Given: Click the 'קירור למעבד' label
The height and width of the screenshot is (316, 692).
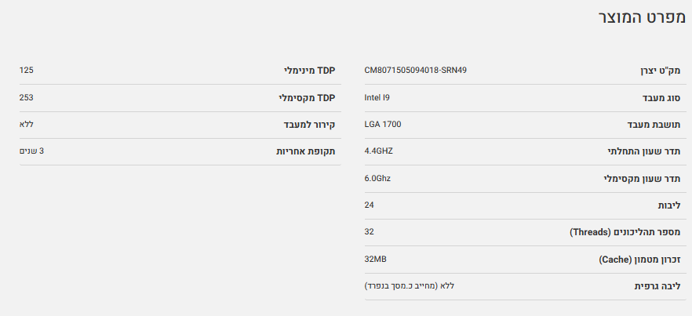Looking at the screenshot, I should coord(309,125).
